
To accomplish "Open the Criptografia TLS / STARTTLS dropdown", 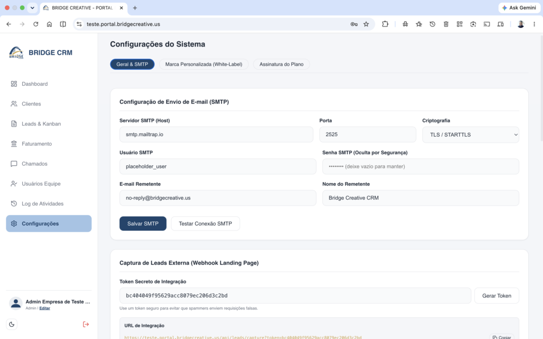I will point(470,135).
